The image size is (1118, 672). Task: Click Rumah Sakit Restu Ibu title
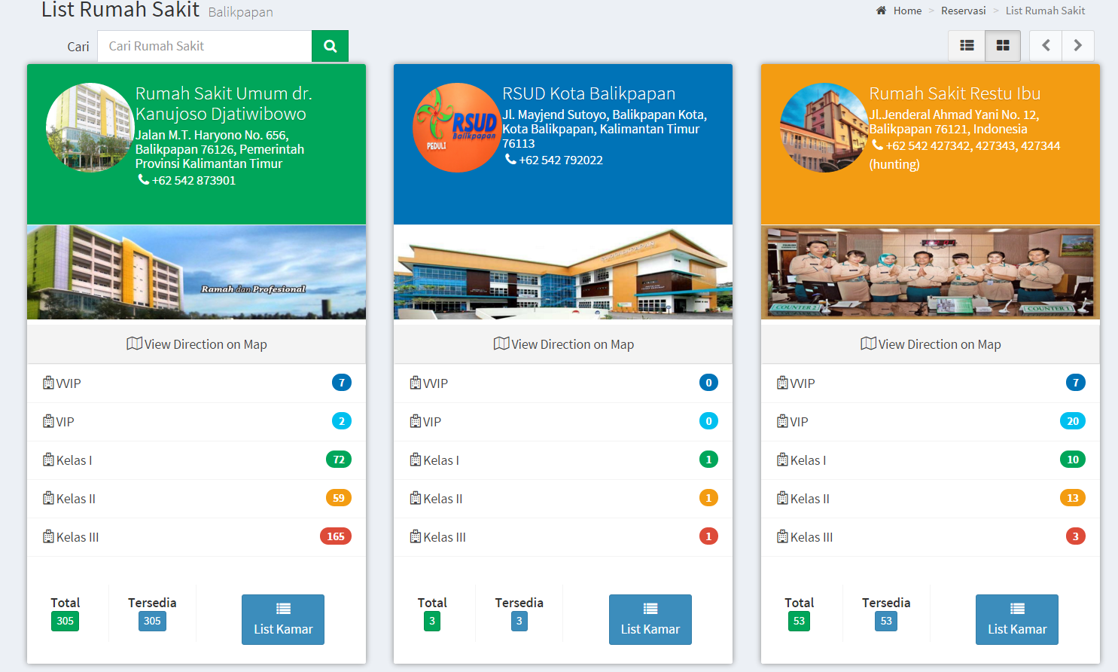point(955,93)
